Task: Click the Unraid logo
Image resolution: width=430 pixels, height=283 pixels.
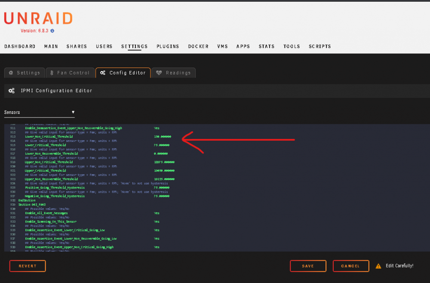Action: [38, 18]
